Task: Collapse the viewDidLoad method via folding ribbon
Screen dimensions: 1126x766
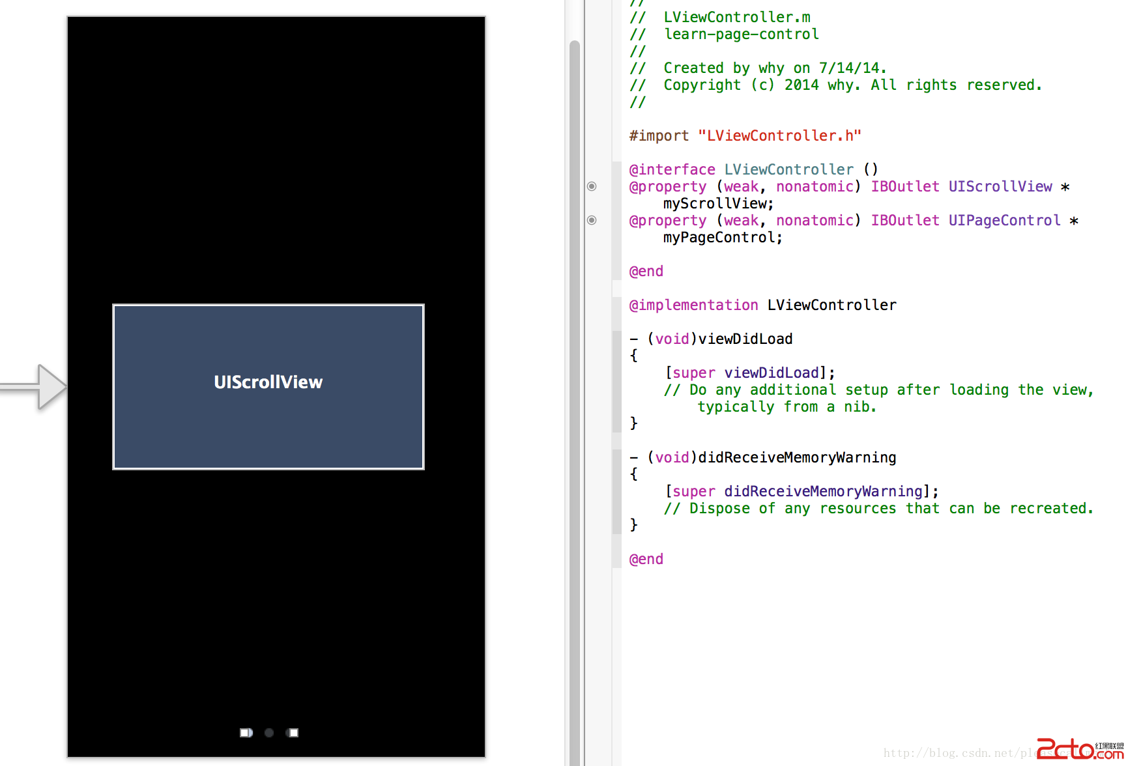Action: [x=616, y=381]
